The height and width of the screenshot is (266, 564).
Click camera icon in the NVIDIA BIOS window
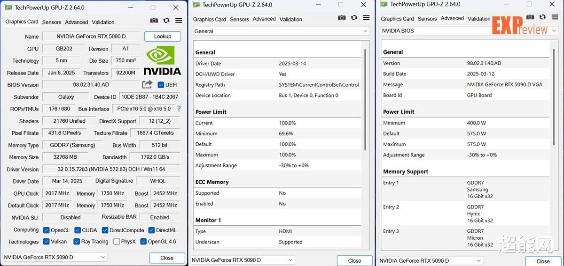530,17
